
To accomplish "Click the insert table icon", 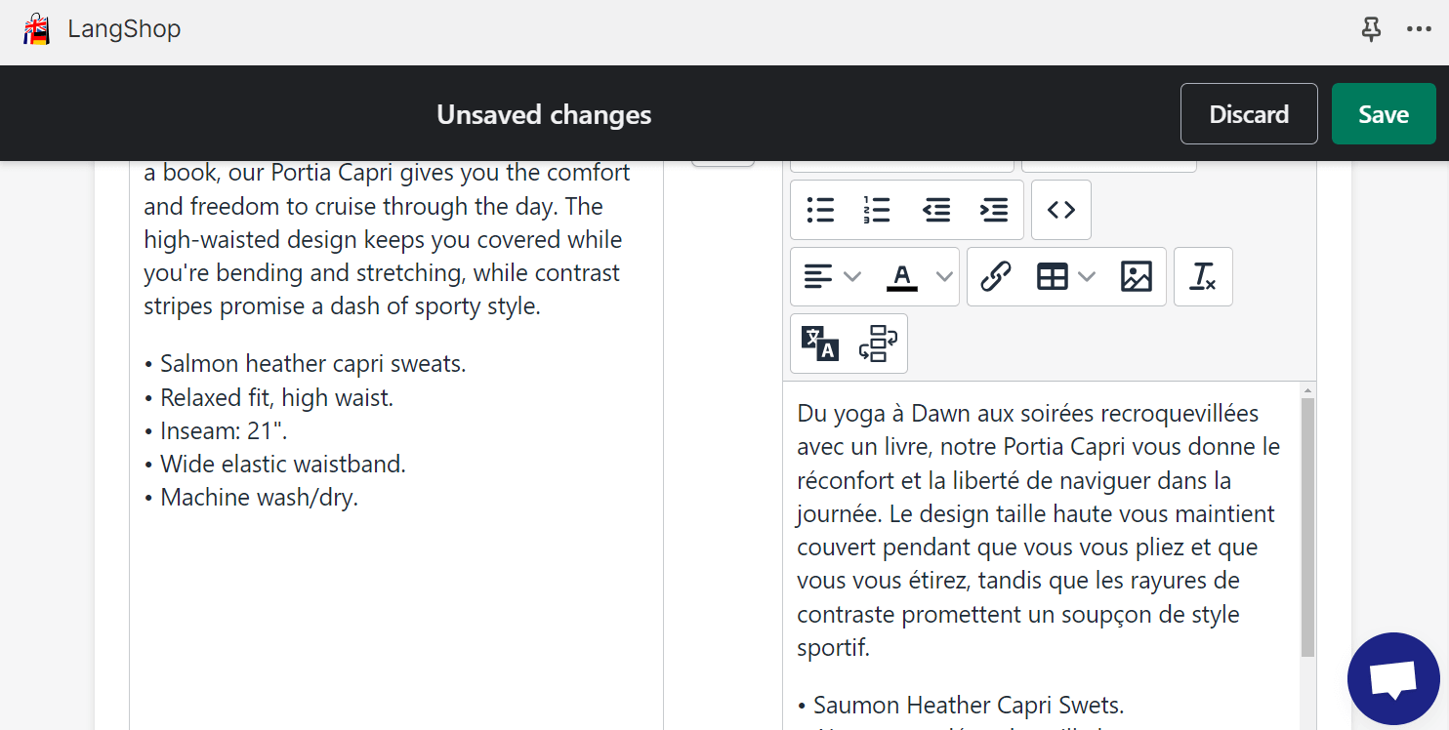I will (x=1052, y=277).
